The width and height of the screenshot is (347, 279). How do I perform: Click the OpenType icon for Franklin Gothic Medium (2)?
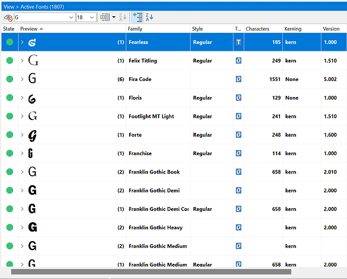point(239,246)
